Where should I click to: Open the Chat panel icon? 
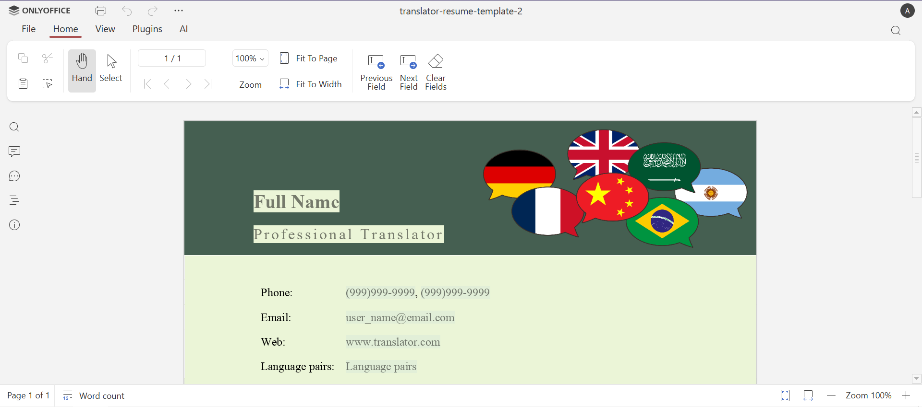(14, 176)
